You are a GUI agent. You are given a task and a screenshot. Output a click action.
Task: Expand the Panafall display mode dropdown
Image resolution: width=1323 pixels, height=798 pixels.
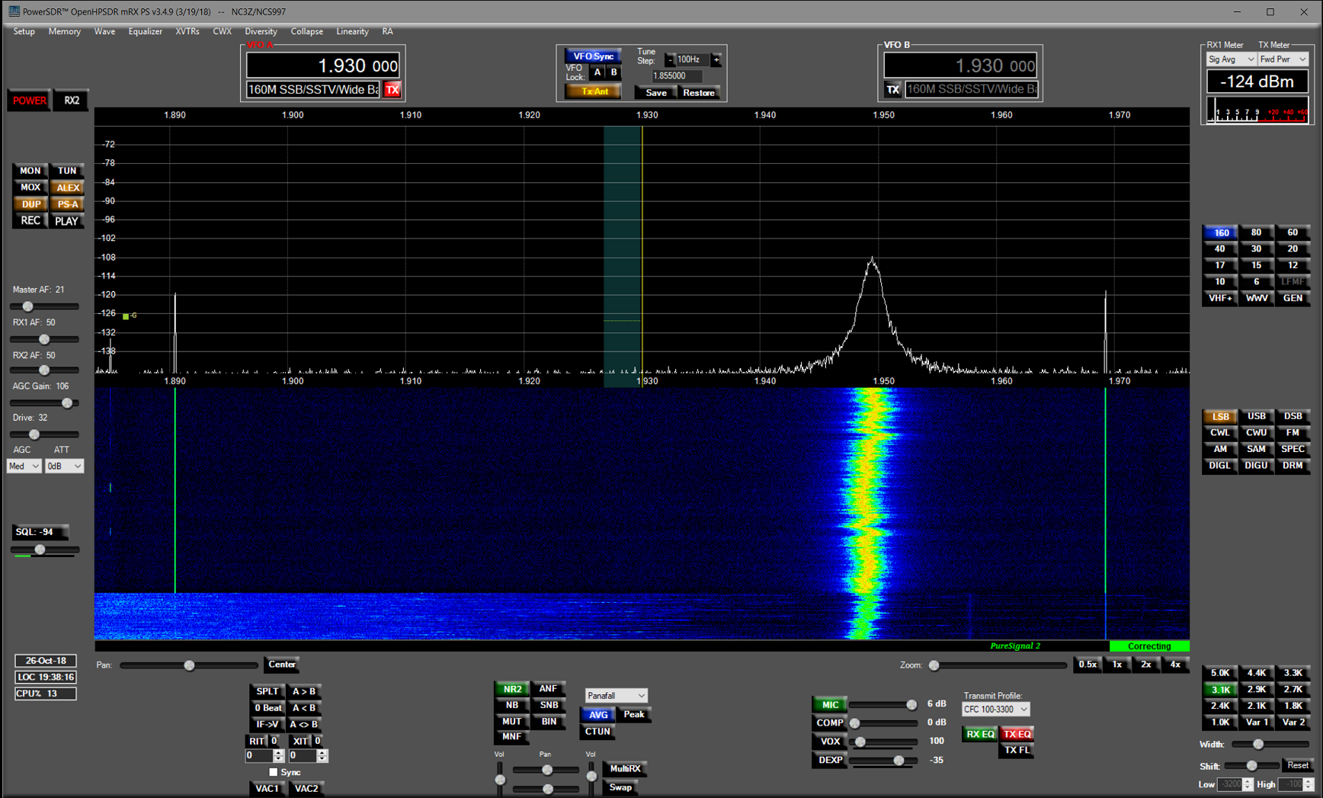[616, 696]
